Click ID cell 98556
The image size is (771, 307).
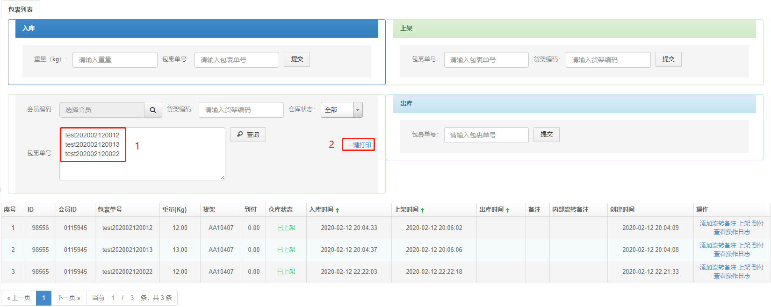(40, 228)
